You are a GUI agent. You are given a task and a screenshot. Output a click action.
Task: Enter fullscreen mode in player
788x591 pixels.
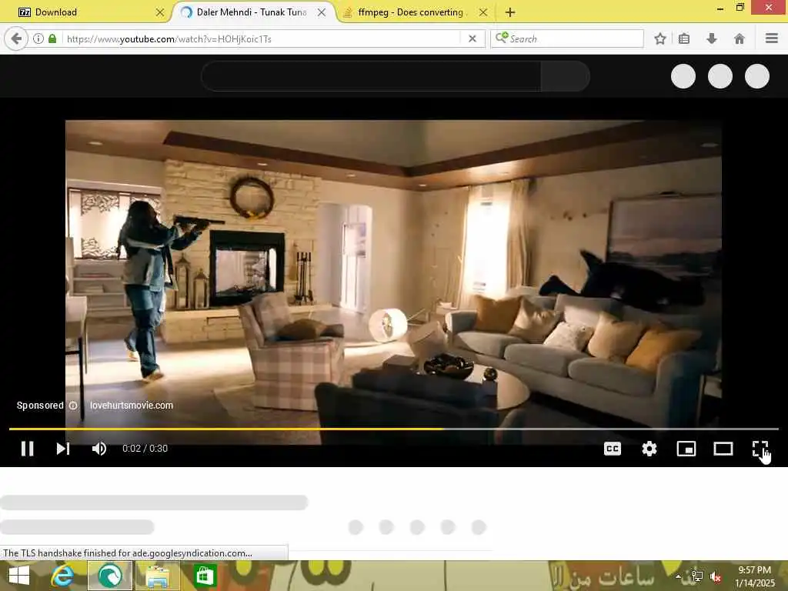point(760,449)
